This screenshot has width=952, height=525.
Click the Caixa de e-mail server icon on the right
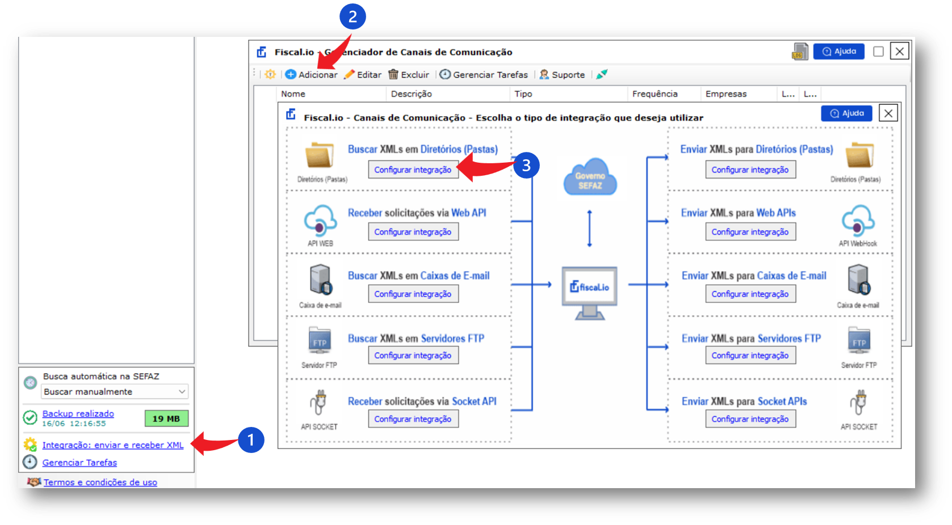[858, 280]
